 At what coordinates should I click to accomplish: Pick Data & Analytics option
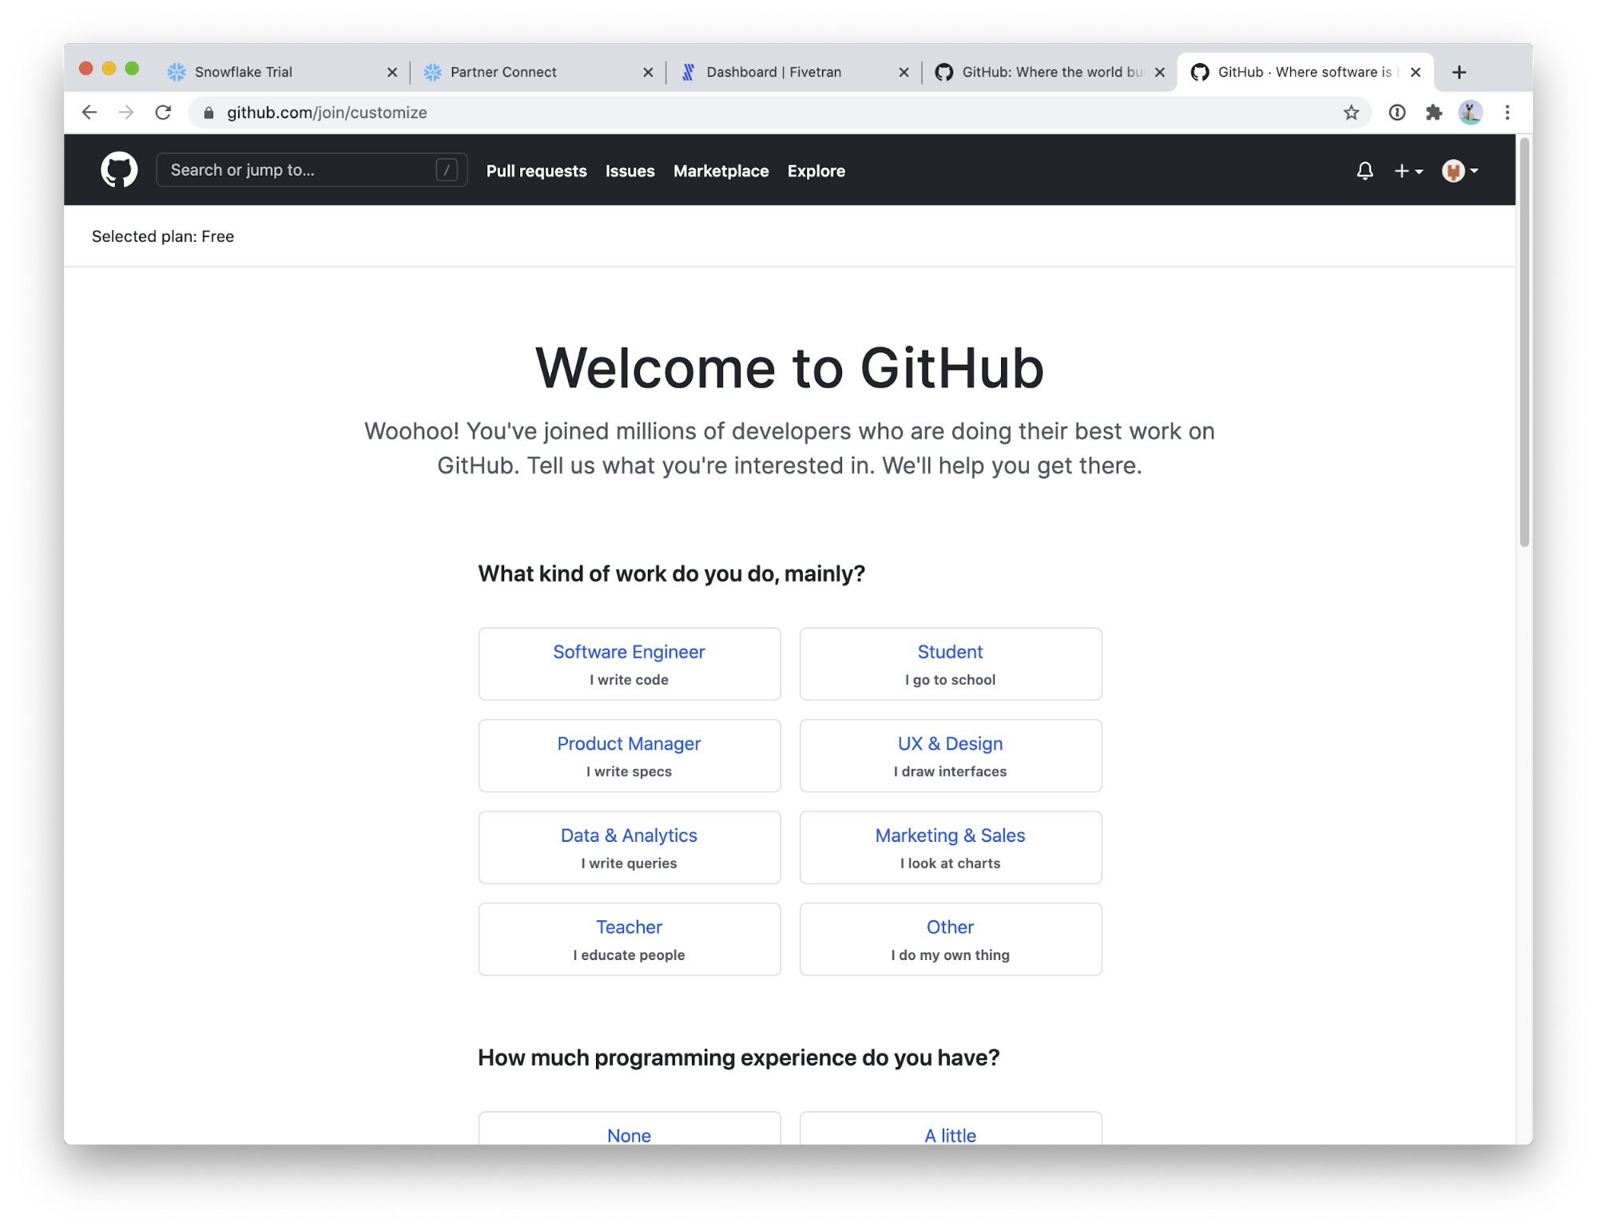point(629,847)
